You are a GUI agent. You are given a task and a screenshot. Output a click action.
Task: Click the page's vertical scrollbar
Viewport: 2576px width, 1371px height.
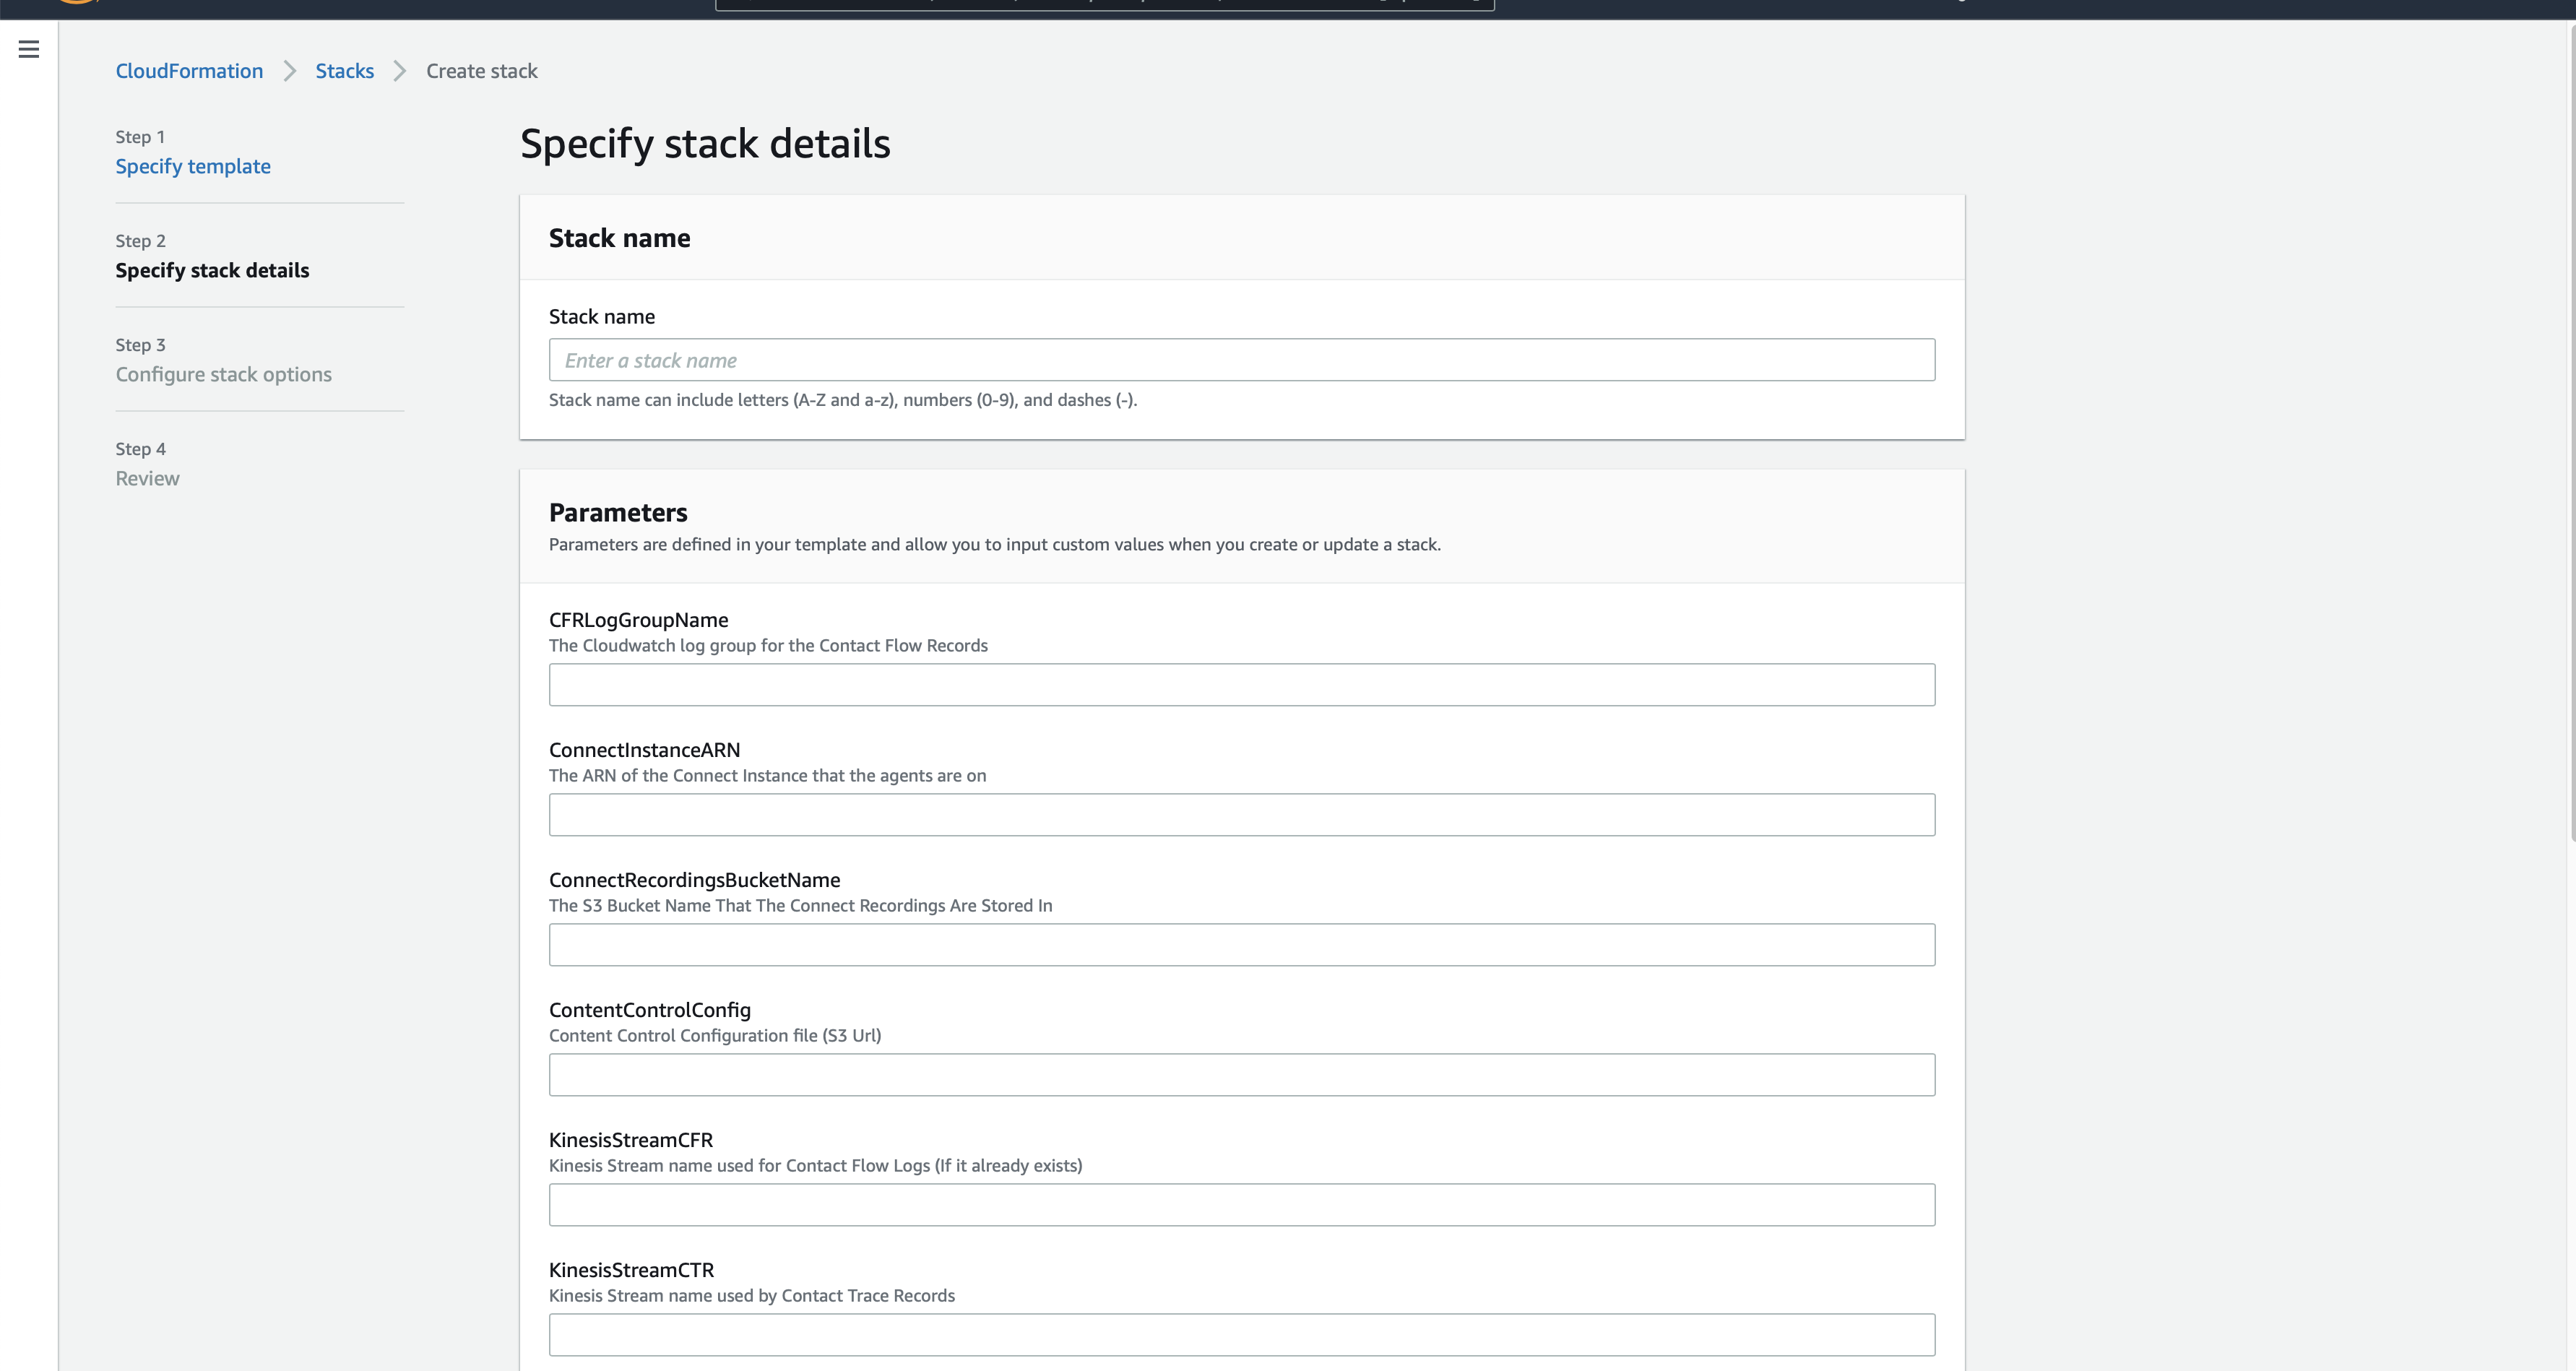tap(2571, 430)
